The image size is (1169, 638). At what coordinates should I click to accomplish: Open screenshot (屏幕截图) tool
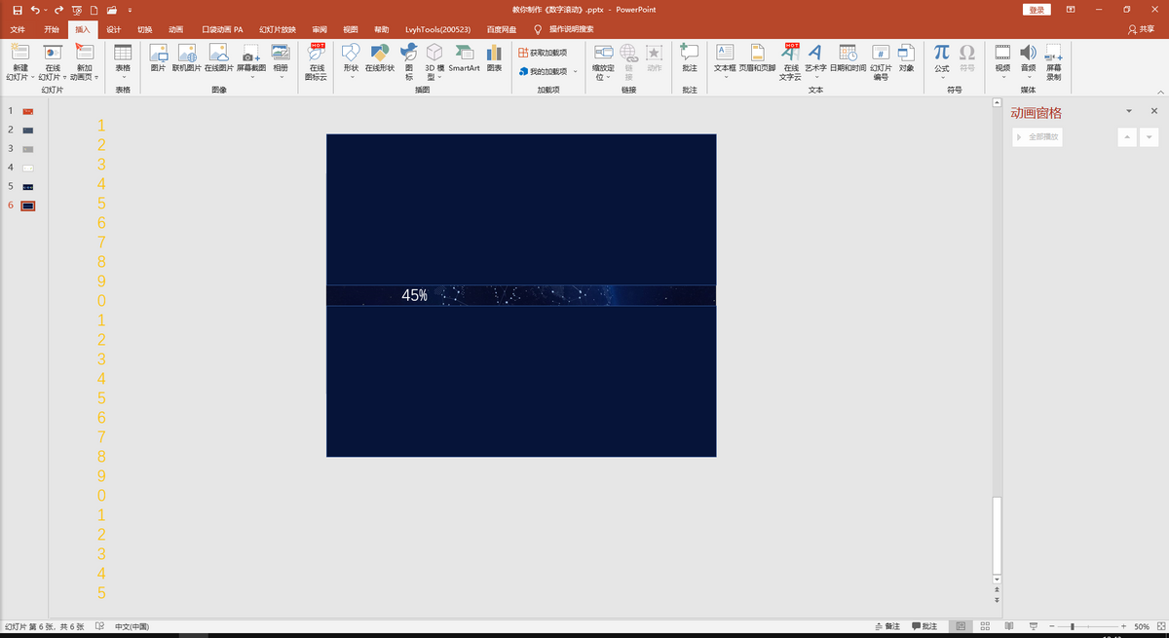[251, 60]
